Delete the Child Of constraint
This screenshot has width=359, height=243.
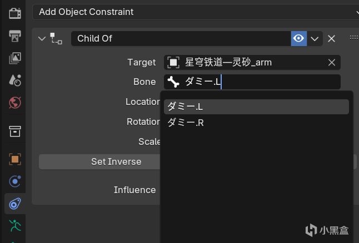pyautogui.click(x=331, y=38)
